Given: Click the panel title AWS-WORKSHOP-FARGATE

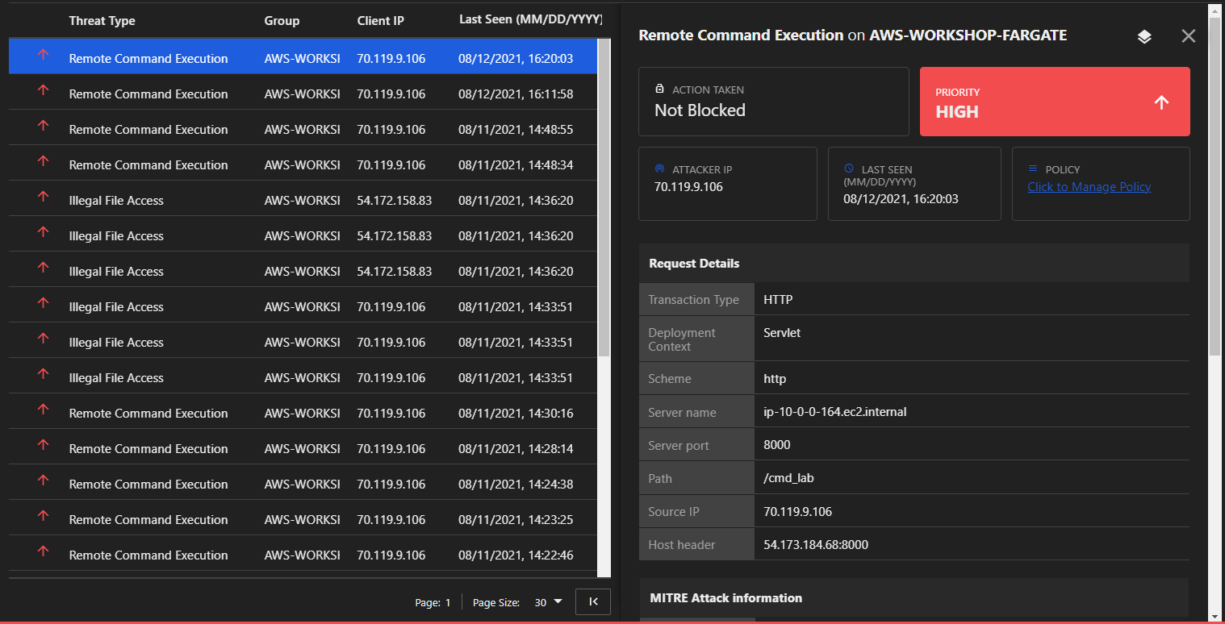Looking at the screenshot, I should coord(968,35).
